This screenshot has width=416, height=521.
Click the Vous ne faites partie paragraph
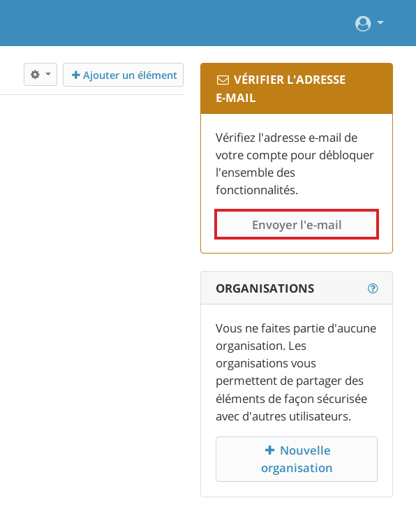(x=296, y=372)
